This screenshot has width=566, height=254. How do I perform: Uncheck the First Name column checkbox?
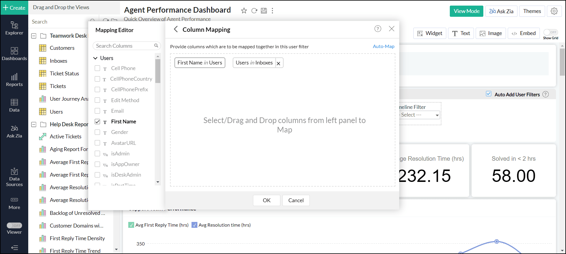click(x=97, y=122)
